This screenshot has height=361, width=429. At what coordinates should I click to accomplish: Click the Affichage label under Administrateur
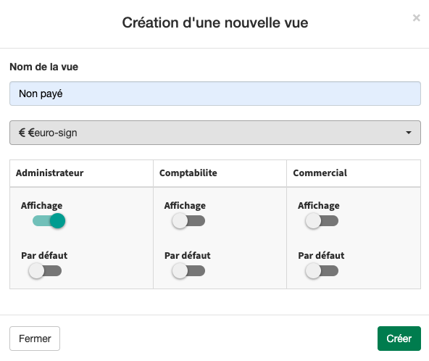(41, 206)
